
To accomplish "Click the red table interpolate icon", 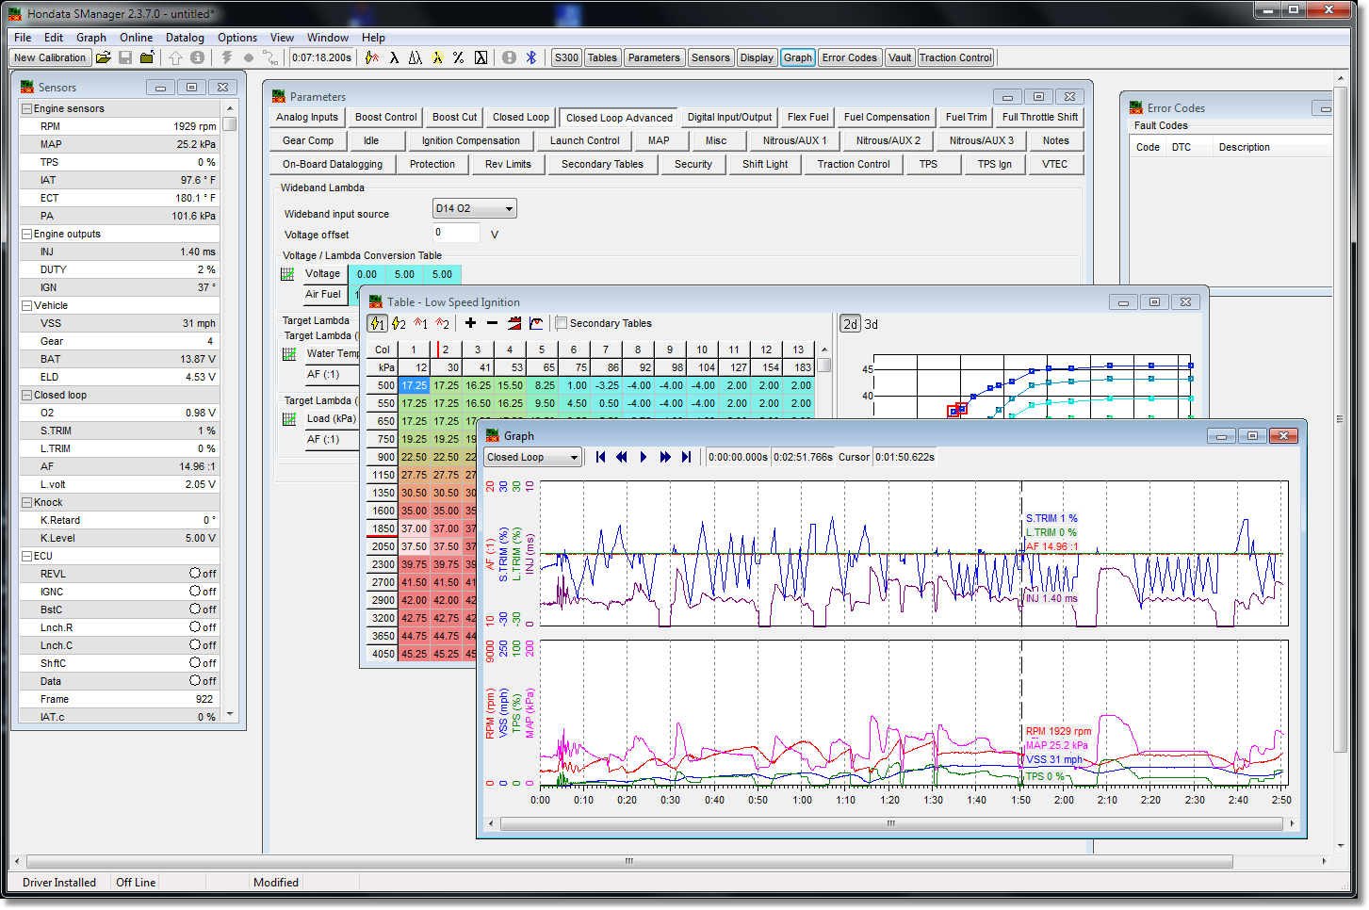I will pyautogui.click(x=514, y=323).
